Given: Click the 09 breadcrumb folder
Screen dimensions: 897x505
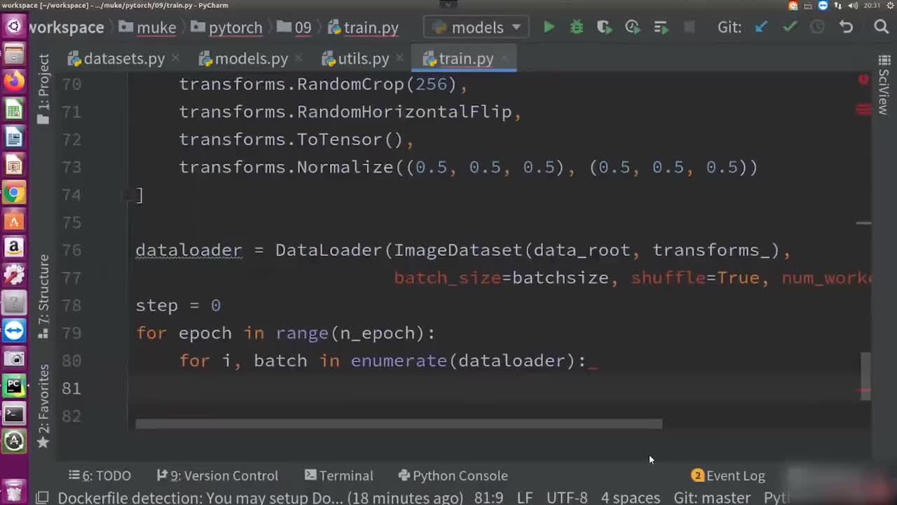Looking at the screenshot, I should pyautogui.click(x=294, y=27).
